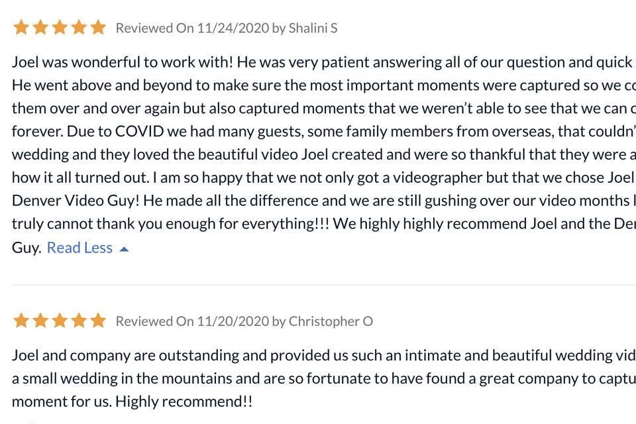Screen dimensions: 636x424
Task: Click first star of Shalini S review
Action: pyautogui.click(x=21, y=28)
